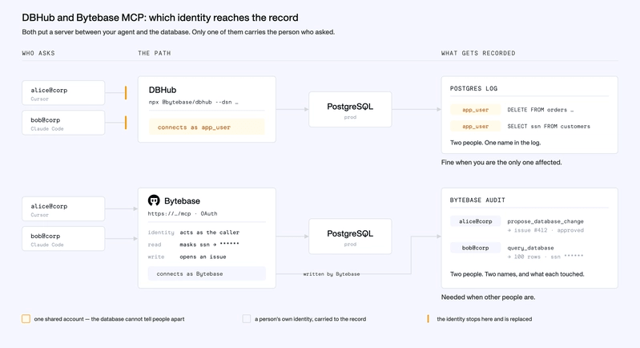This screenshot has width=640, height=348.
Task: Click the arrow from alice@corp into Bytebase
Action: click(x=121, y=208)
